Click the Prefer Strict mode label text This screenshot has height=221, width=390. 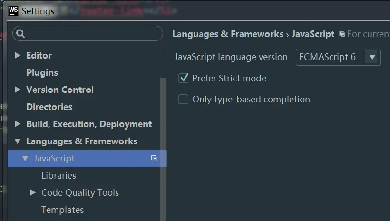click(x=229, y=78)
